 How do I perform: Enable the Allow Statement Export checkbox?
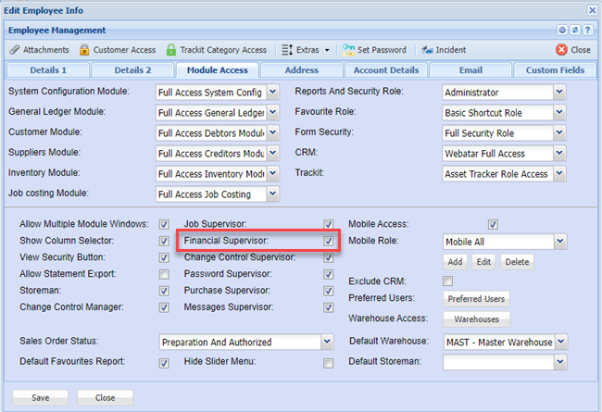[x=164, y=274]
